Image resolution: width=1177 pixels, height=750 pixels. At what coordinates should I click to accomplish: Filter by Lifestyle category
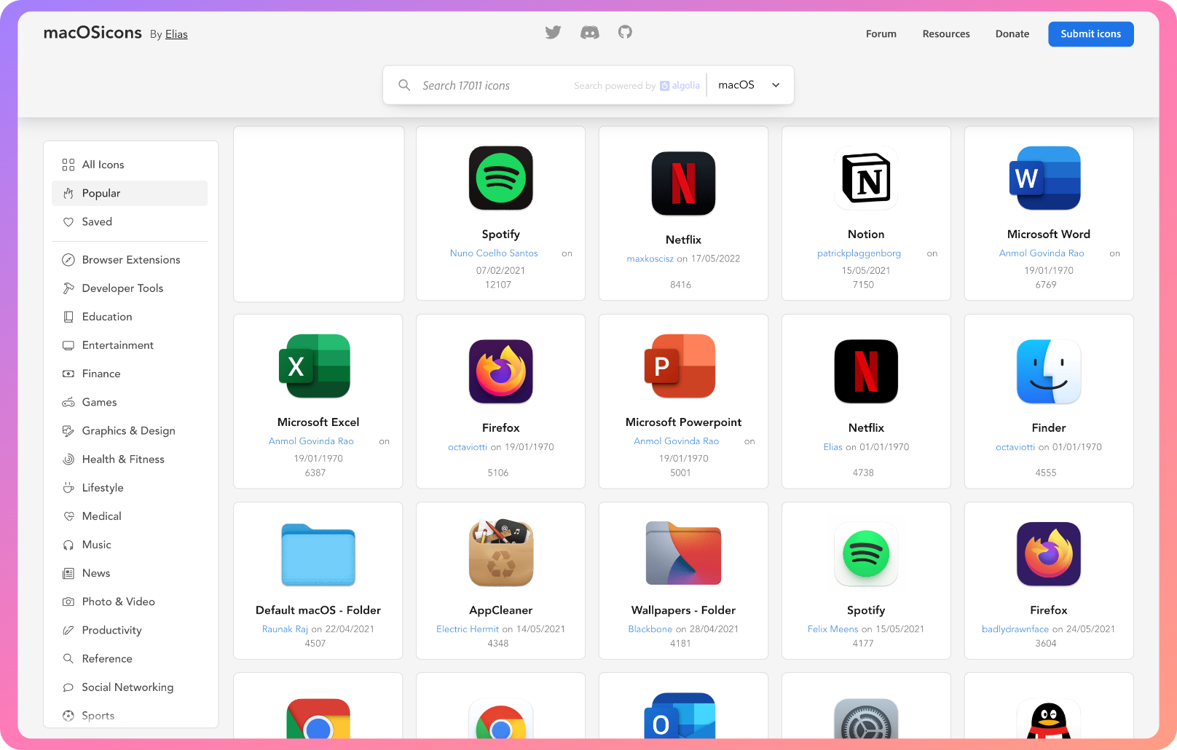click(129, 487)
